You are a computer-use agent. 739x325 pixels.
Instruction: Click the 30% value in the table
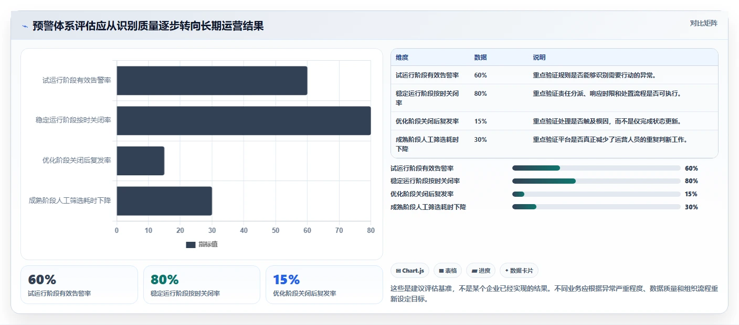(480, 140)
